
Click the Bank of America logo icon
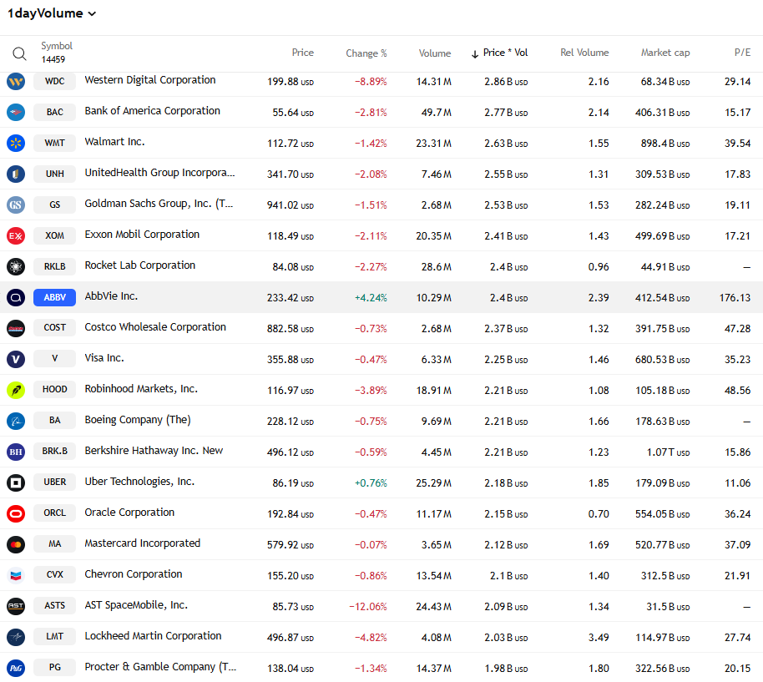[x=16, y=113]
